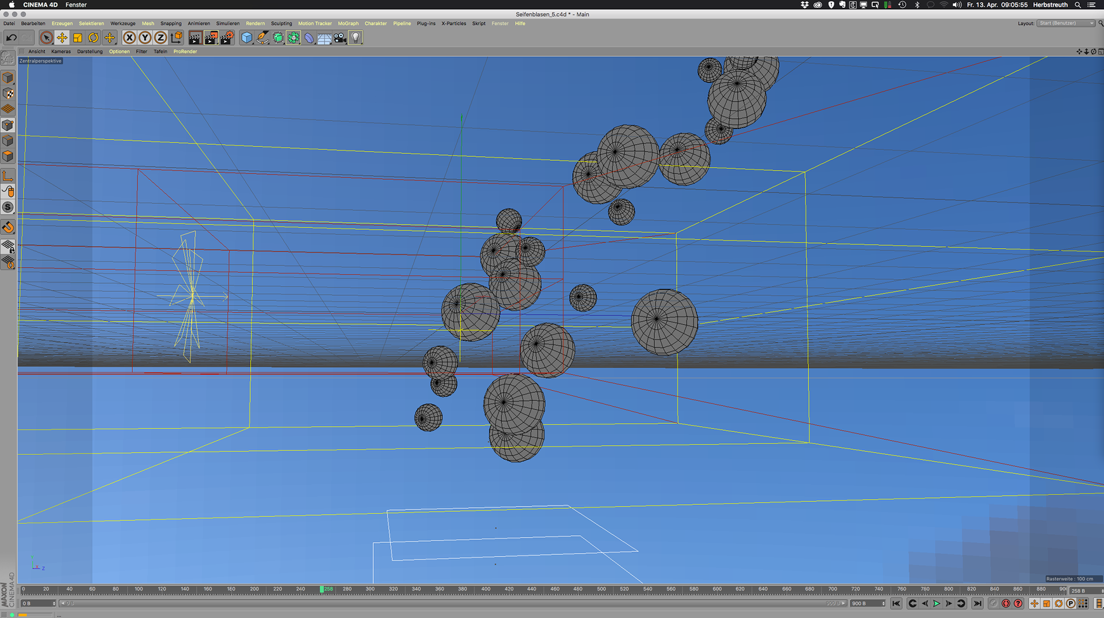The width and height of the screenshot is (1104, 618).
Task: Click the Undo arrow icon
Action: (x=11, y=38)
